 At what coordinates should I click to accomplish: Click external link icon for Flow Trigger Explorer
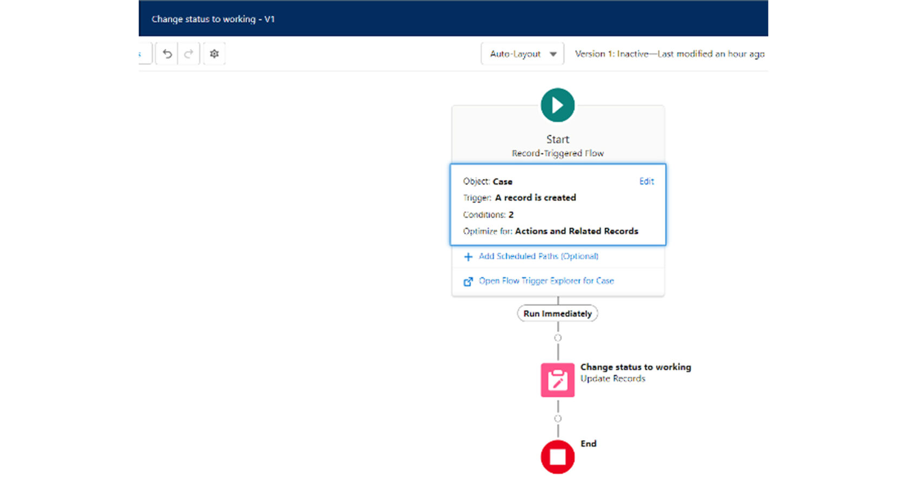pyautogui.click(x=468, y=281)
